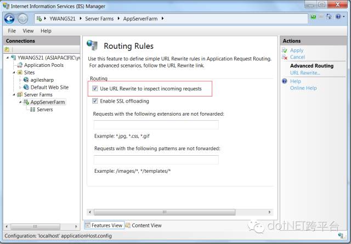Click the YWANG521 server icon in tree
This screenshot has width=351, height=244.
[x=13, y=58]
